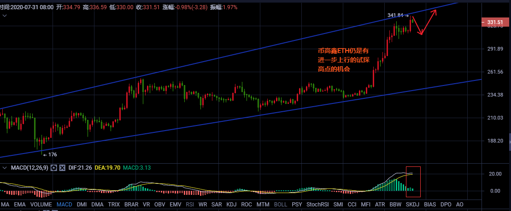Click the current price label 331.51

494,22
